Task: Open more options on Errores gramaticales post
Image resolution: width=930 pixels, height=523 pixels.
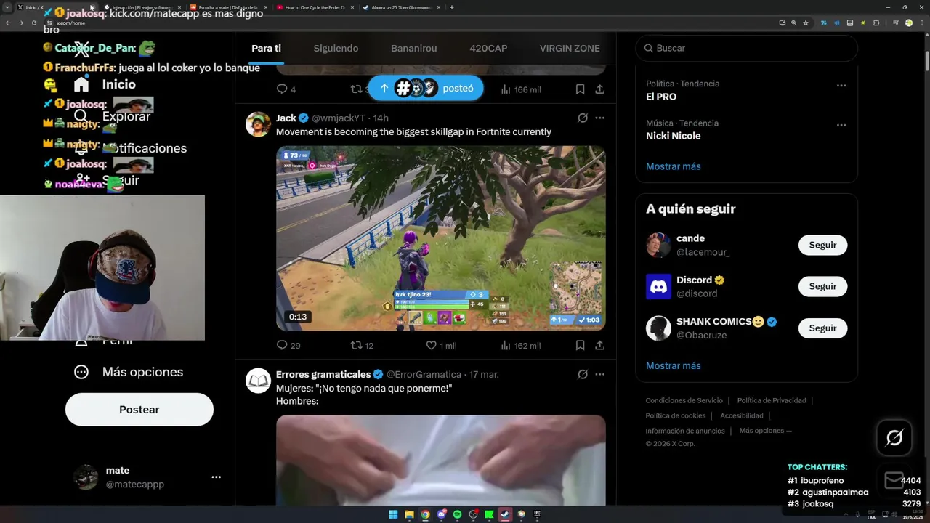Action: click(599, 374)
